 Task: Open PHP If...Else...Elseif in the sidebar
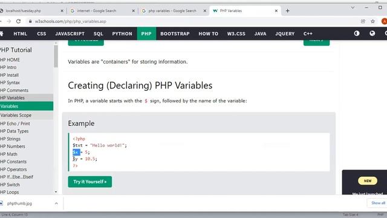(x=27, y=177)
